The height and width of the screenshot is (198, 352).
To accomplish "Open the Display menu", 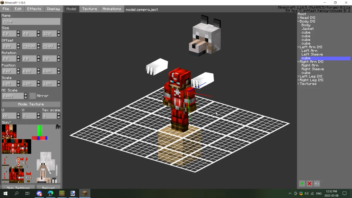I will [53, 9].
